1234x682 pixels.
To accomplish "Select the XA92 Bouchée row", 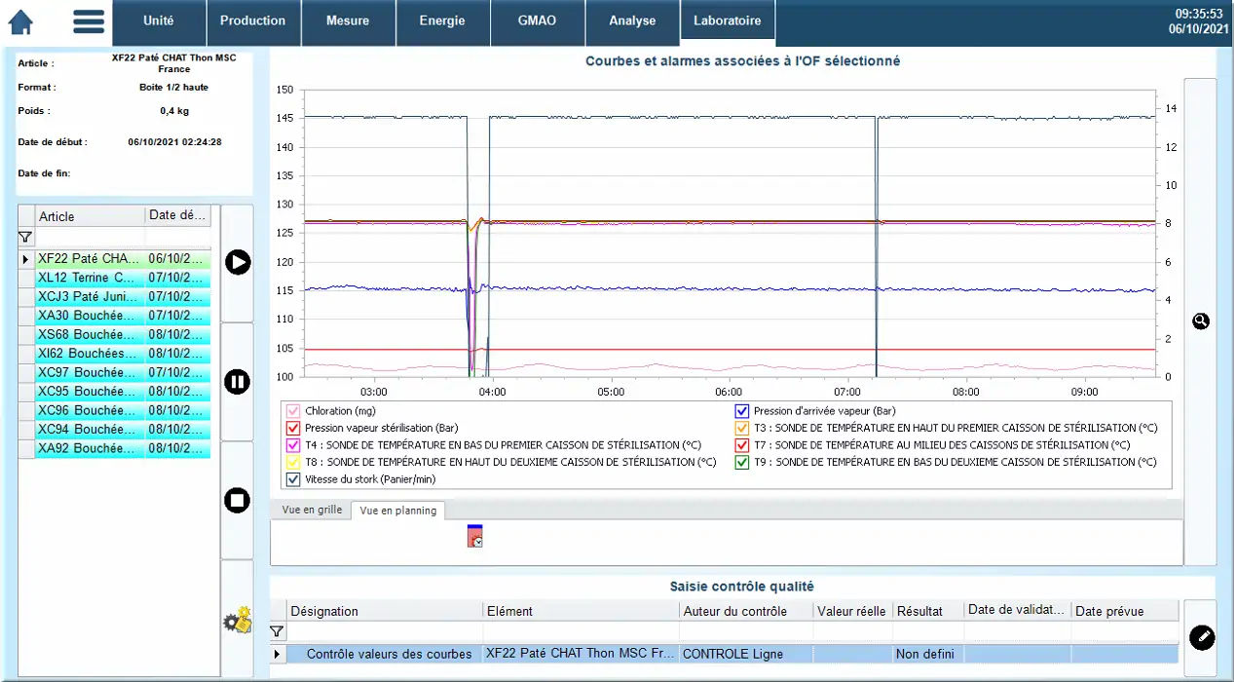I will pos(123,448).
